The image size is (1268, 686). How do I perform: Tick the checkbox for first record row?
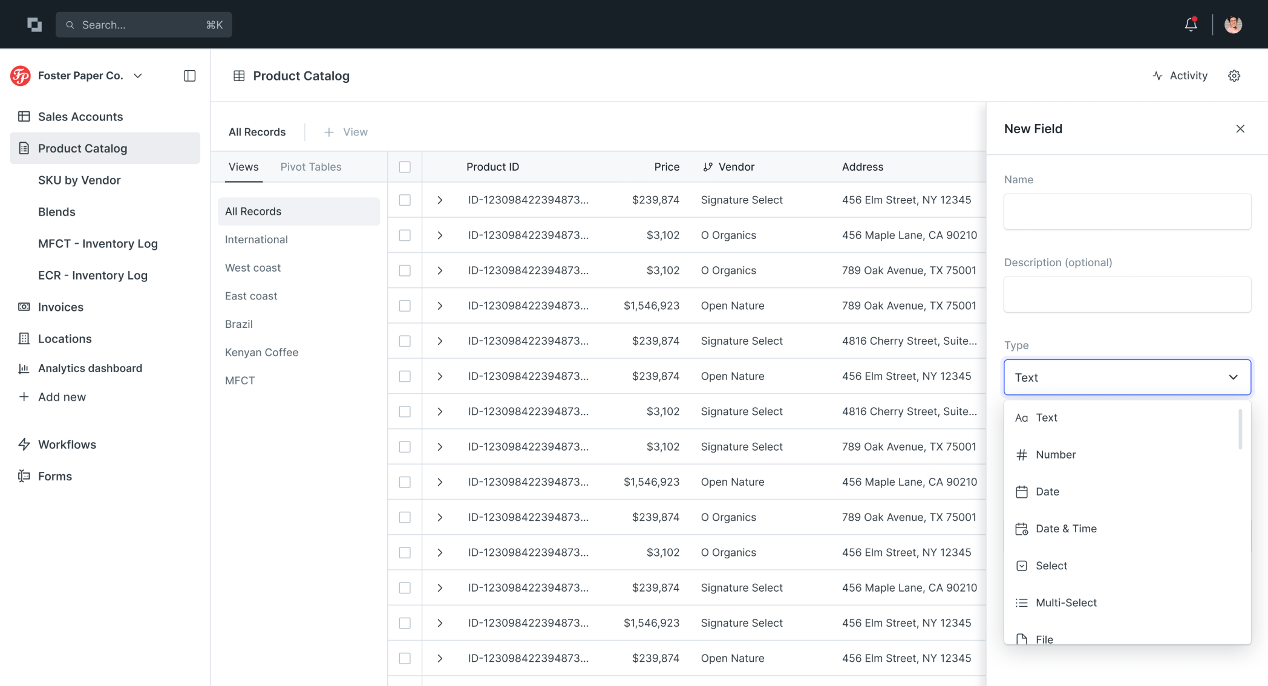tap(405, 200)
